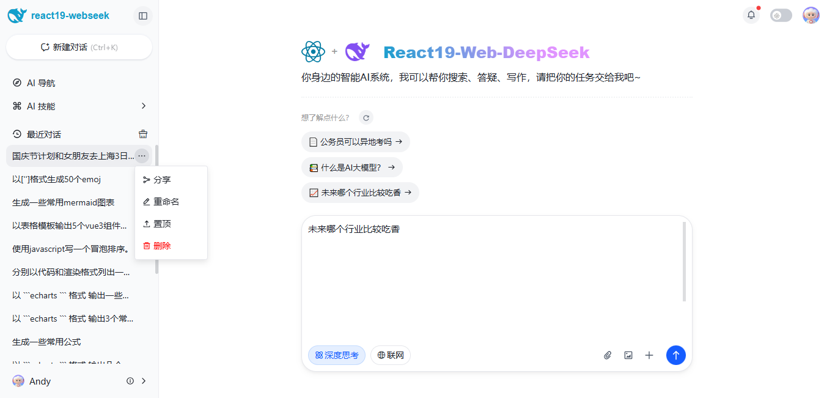The image size is (835, 398).
Task: Click the Andy avatar at the sidebar bottom
Action: [18, 381]
